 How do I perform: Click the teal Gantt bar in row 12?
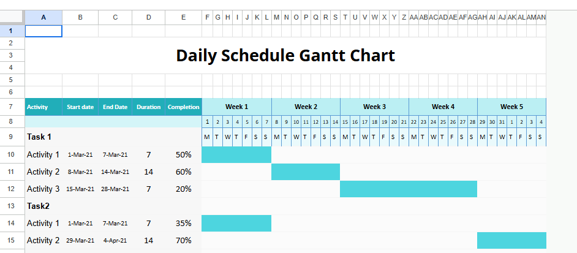tap(409, 189)
